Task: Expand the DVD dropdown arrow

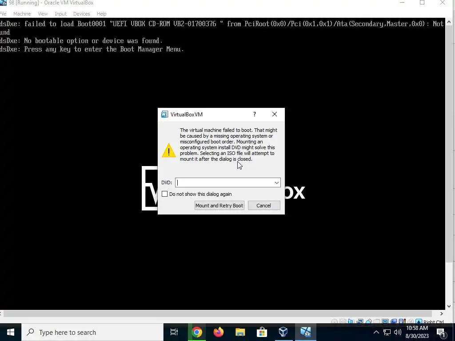Action: point(276,182)
